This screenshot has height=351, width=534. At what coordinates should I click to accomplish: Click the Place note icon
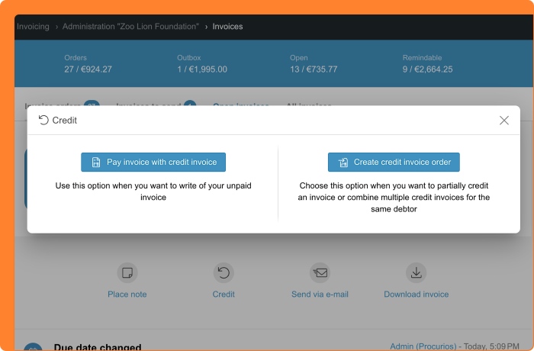(127, 272)
